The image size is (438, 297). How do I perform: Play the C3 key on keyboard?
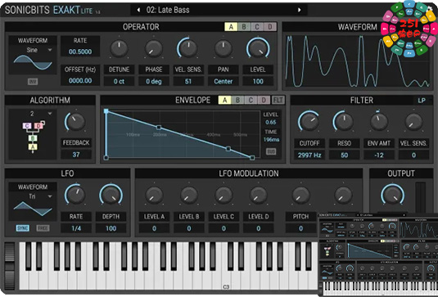226,281
